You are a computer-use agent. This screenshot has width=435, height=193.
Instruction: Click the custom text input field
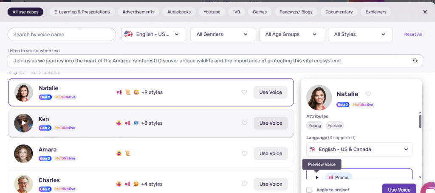(x=215, y=61)
